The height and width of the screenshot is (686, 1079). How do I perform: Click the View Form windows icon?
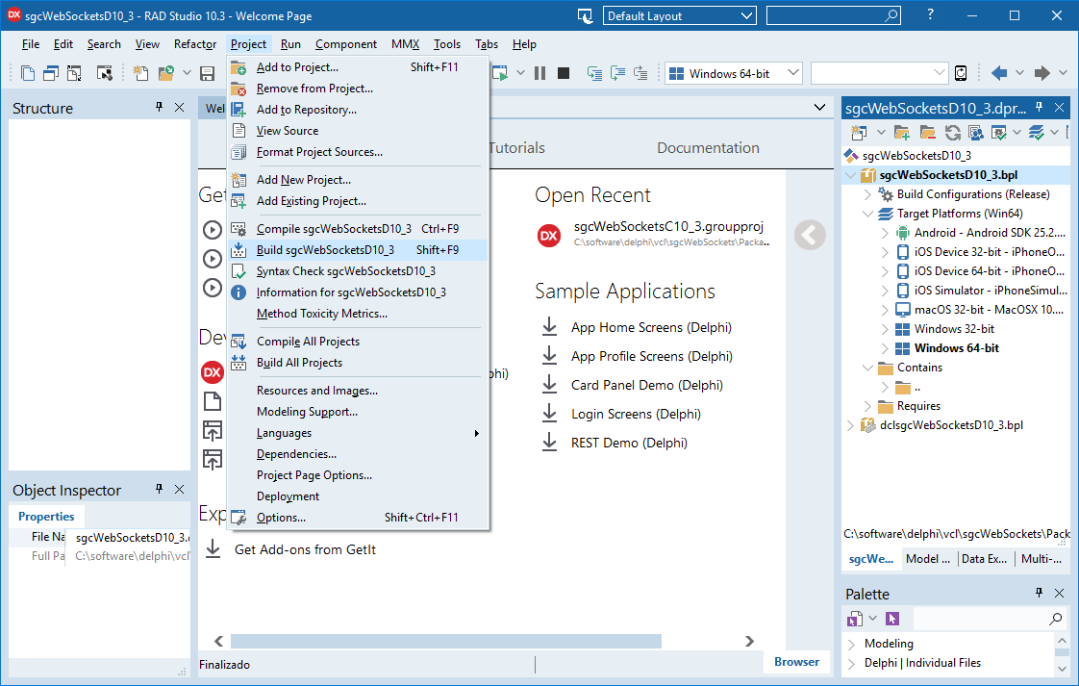pyautogui.click(x=51, y=73)
